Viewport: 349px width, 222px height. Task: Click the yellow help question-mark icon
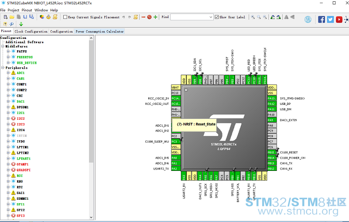tap(5, 24)
